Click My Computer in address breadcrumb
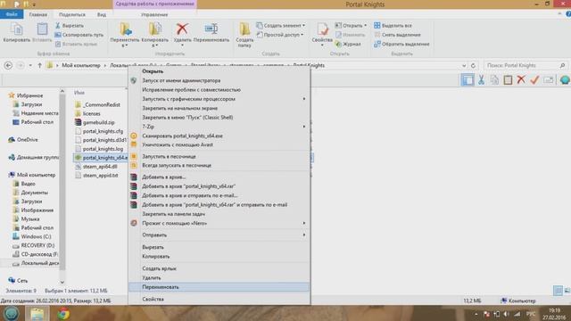This screenshot has height=321, width=571. click(81, 65)
